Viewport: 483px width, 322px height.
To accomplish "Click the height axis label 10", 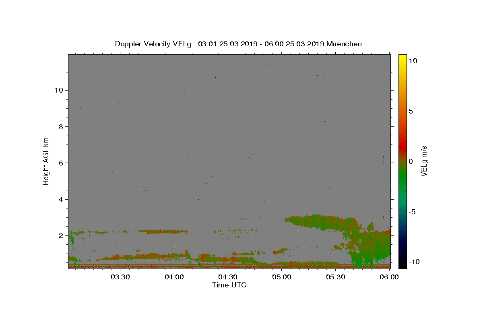I will [60, 90].
